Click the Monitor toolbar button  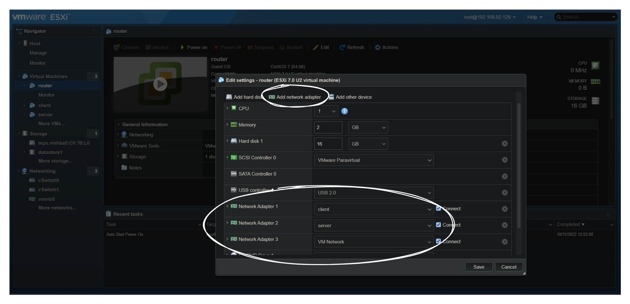(157, 47)
